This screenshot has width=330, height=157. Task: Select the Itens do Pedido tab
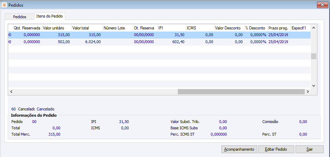point(50,16)
